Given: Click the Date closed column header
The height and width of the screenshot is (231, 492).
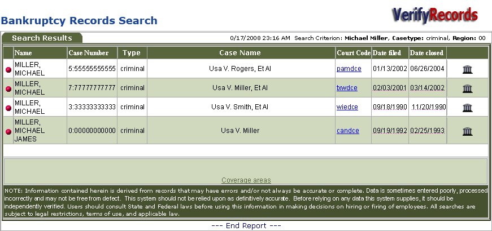Looking at the screenshot, I should [426, 53].
